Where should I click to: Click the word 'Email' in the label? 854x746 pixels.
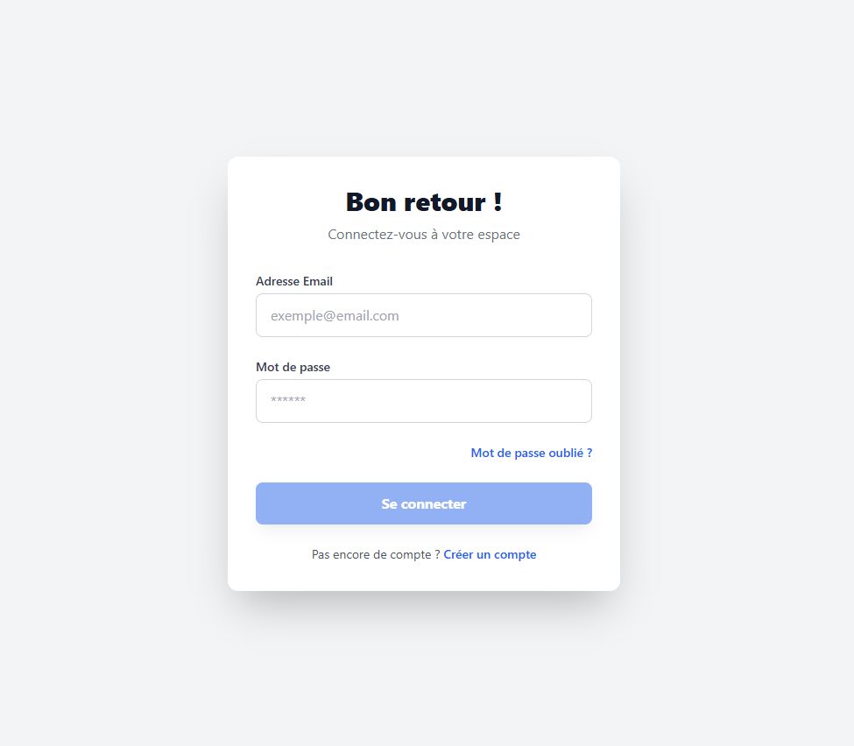coord(318,281)
